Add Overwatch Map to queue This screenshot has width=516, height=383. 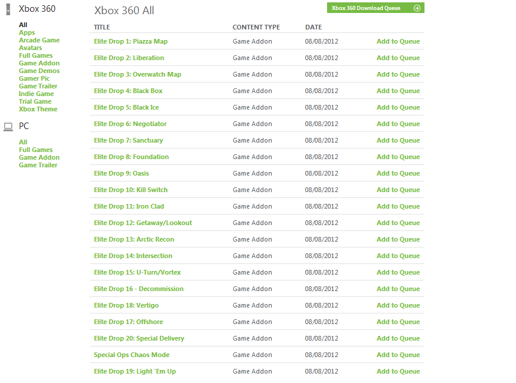point(398,74)
